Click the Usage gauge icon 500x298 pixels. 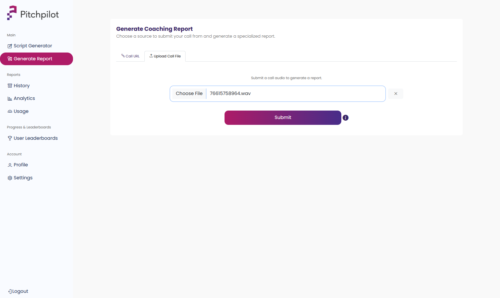tap(10, 111)
